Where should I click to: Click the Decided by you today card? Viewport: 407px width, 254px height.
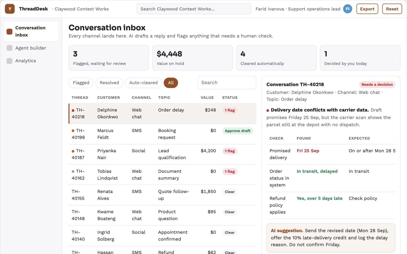coord(360,58)
